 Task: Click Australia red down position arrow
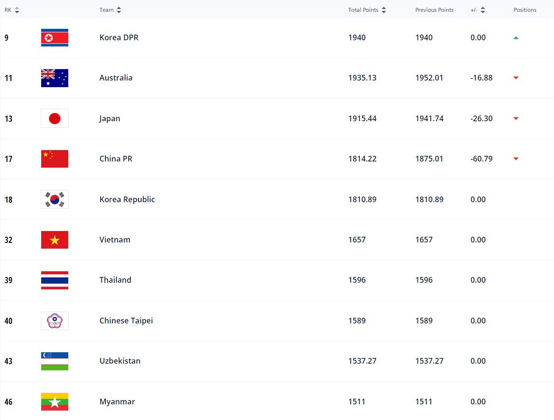(x=516, y=78)
